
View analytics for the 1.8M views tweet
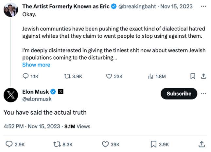(x=151, y=76)
